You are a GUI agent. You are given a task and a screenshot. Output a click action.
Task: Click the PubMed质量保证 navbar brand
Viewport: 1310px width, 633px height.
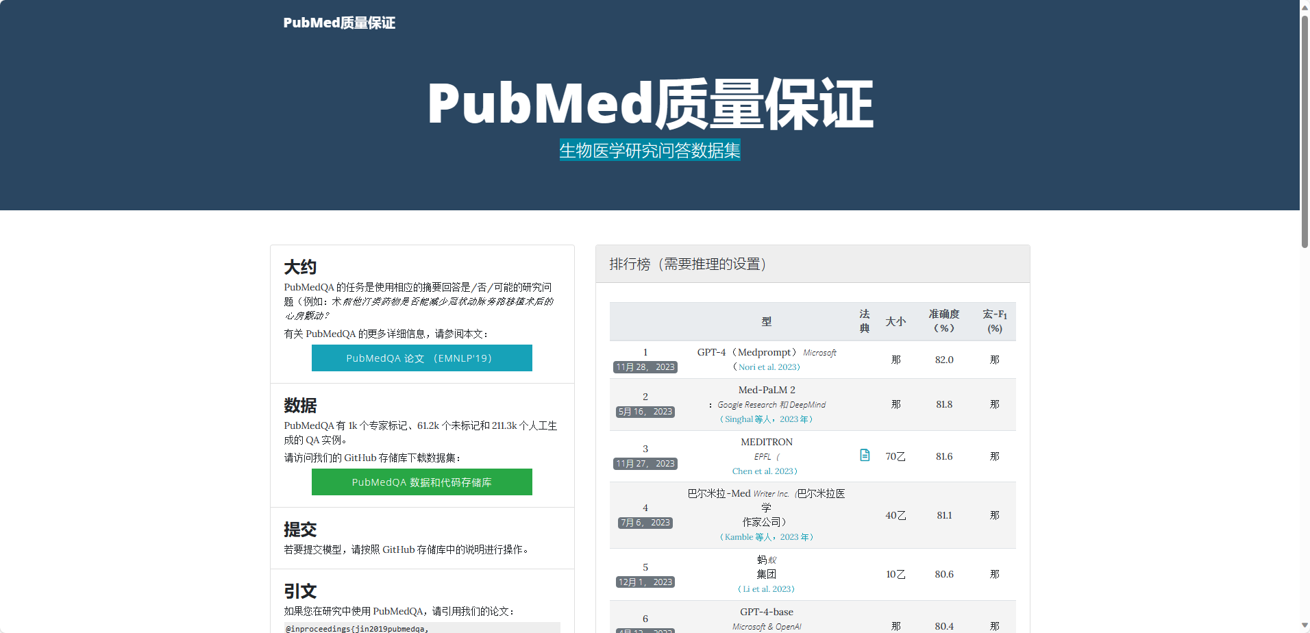pyautogui.click(x=339, y=23)
